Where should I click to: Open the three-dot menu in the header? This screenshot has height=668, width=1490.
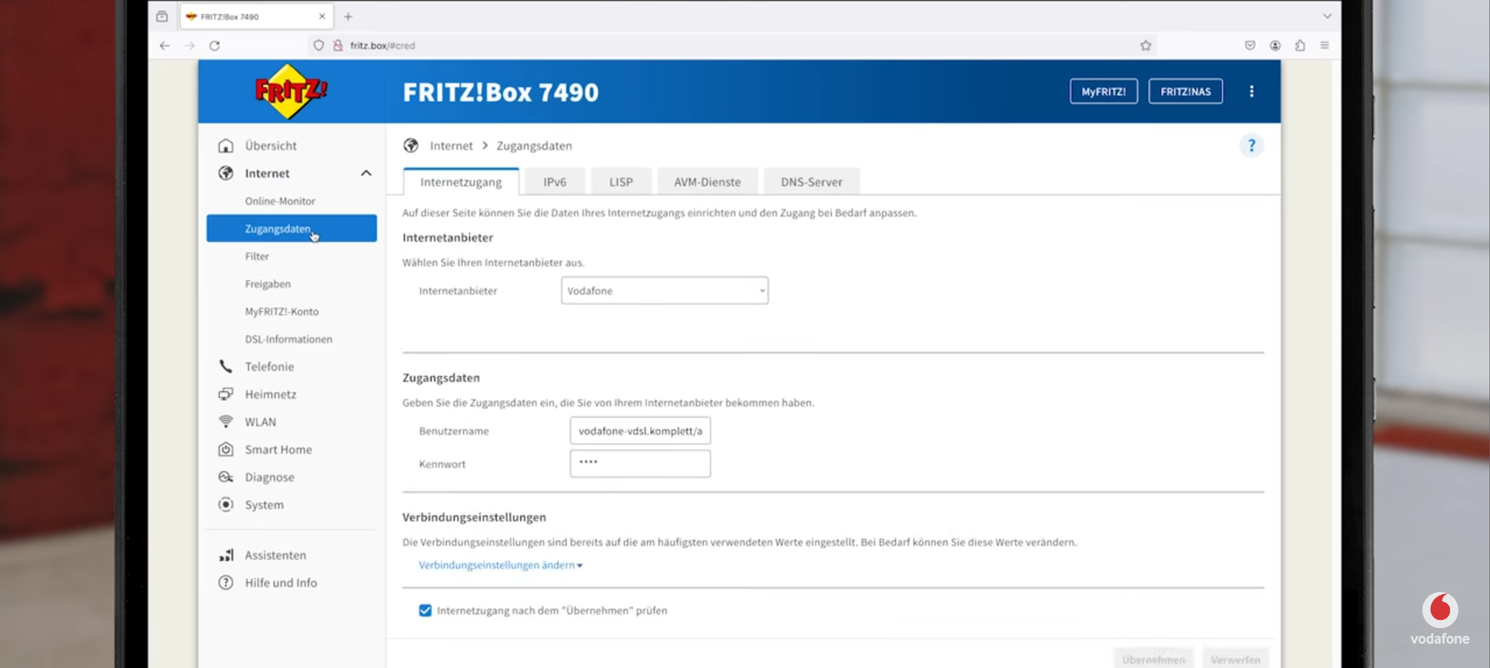[1251, 92]
